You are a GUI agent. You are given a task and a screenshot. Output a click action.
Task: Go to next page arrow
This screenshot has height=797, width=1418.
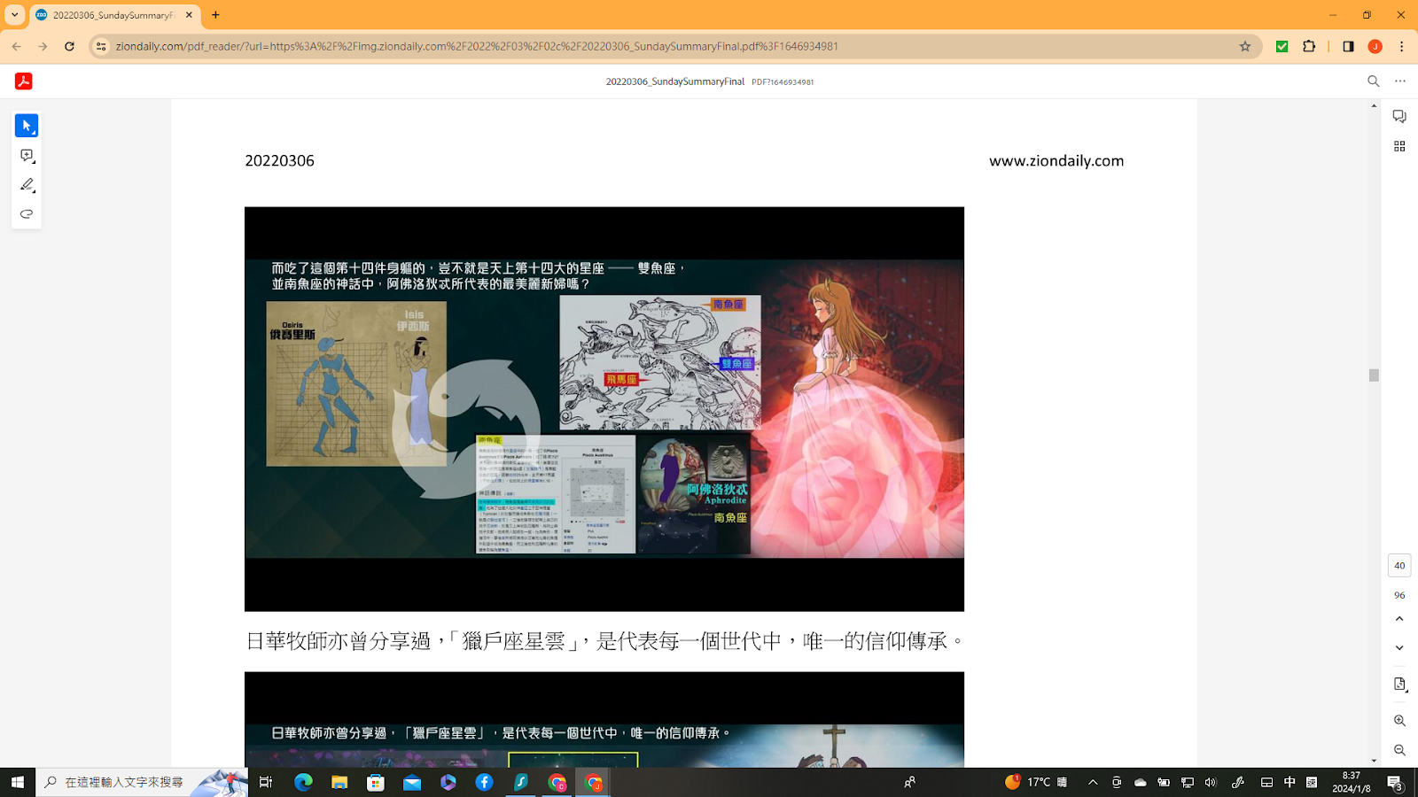click(1399, 648)
